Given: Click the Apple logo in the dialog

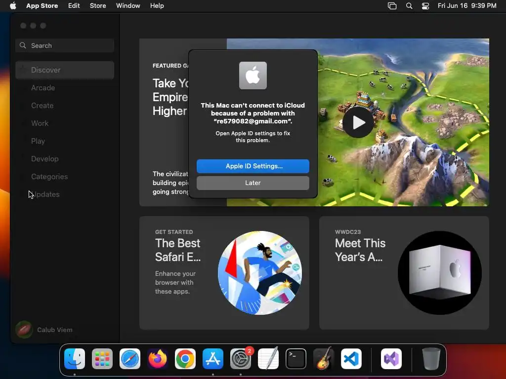Looking at the screenshot, I should (x=253, y=76).
